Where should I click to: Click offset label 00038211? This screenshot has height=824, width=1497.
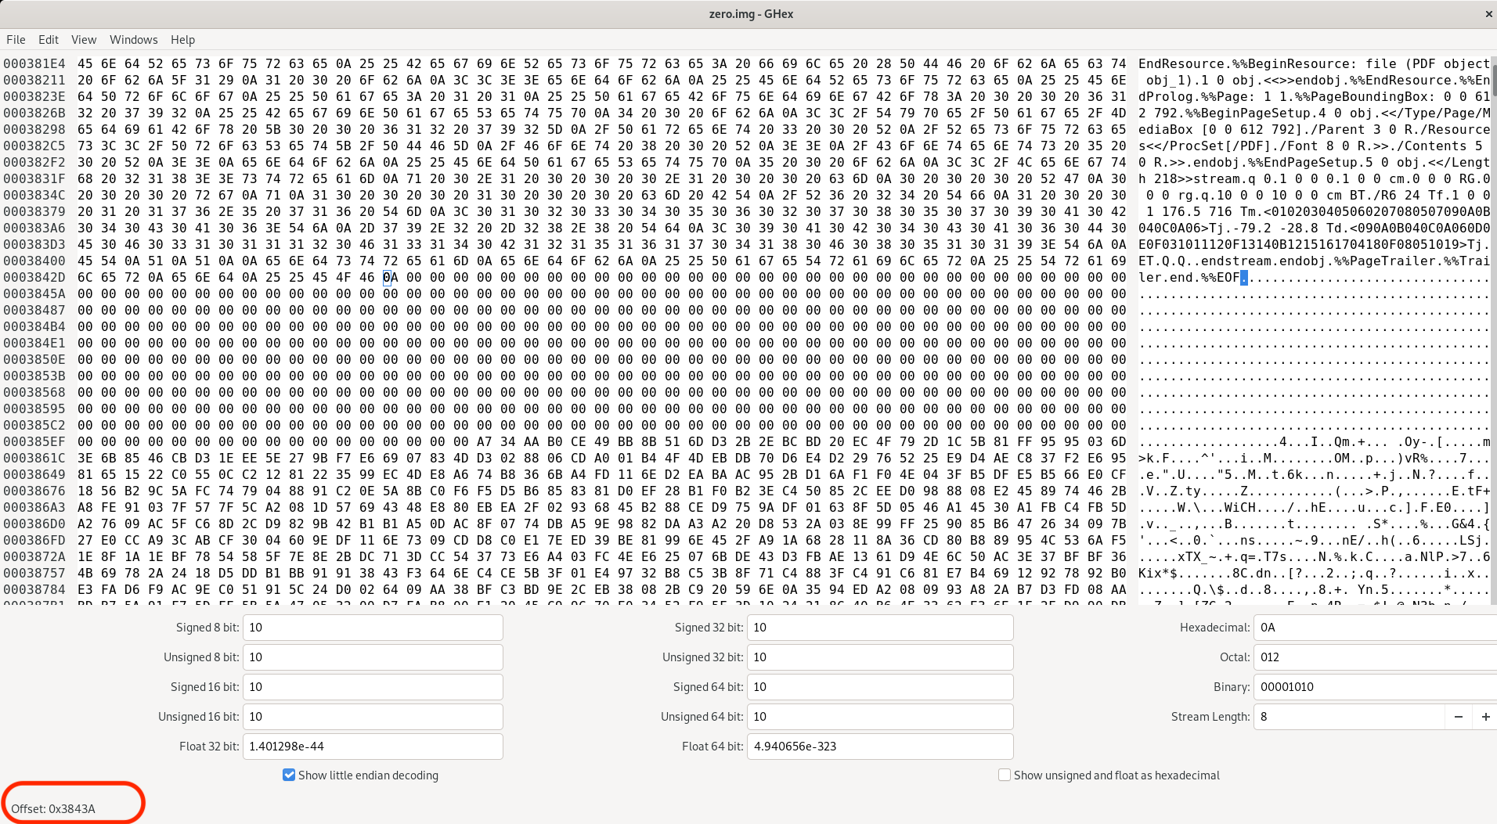[x=34, y=81]
